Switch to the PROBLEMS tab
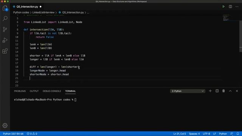Image resolution: width=242 pixels, height=136 pixels. coord(20,91)
